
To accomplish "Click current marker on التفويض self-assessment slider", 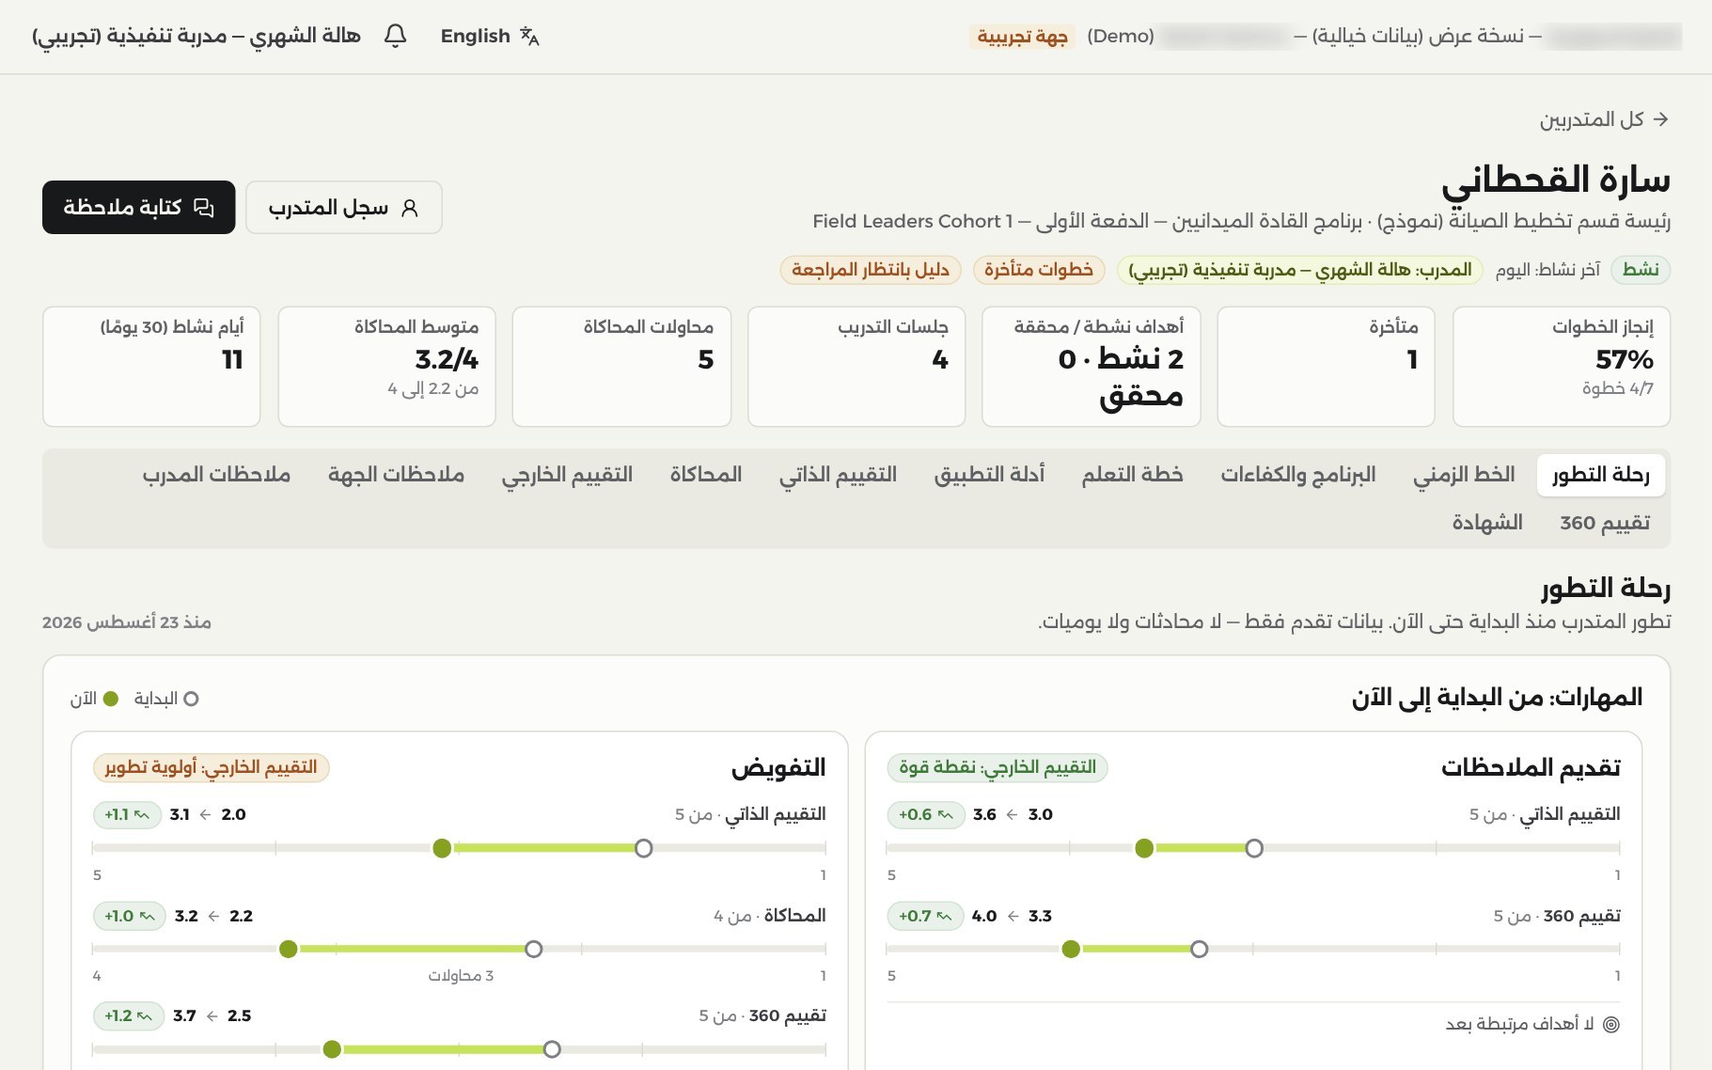I will (442, 848).
